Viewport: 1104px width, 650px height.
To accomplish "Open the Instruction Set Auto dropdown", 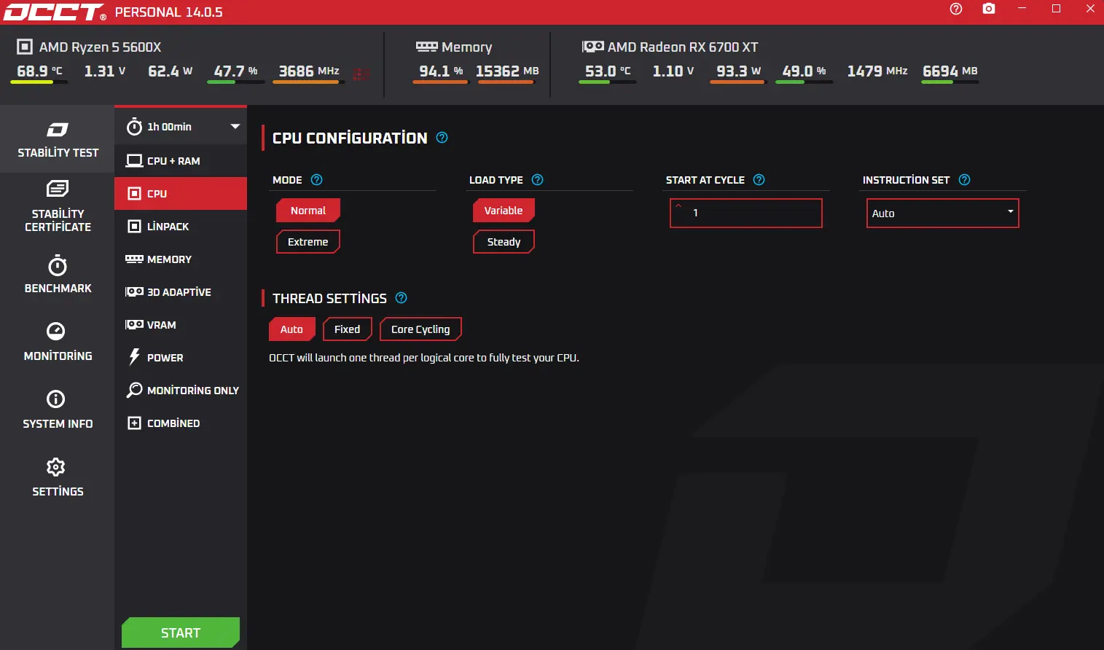I will [942, 213].
